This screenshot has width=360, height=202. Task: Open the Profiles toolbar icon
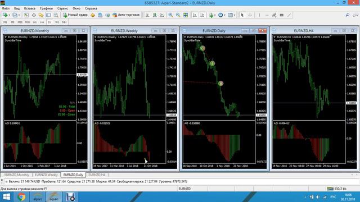tap(15, 15)
